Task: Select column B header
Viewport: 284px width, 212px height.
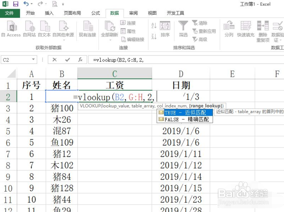Action: [x=62, y=74]
